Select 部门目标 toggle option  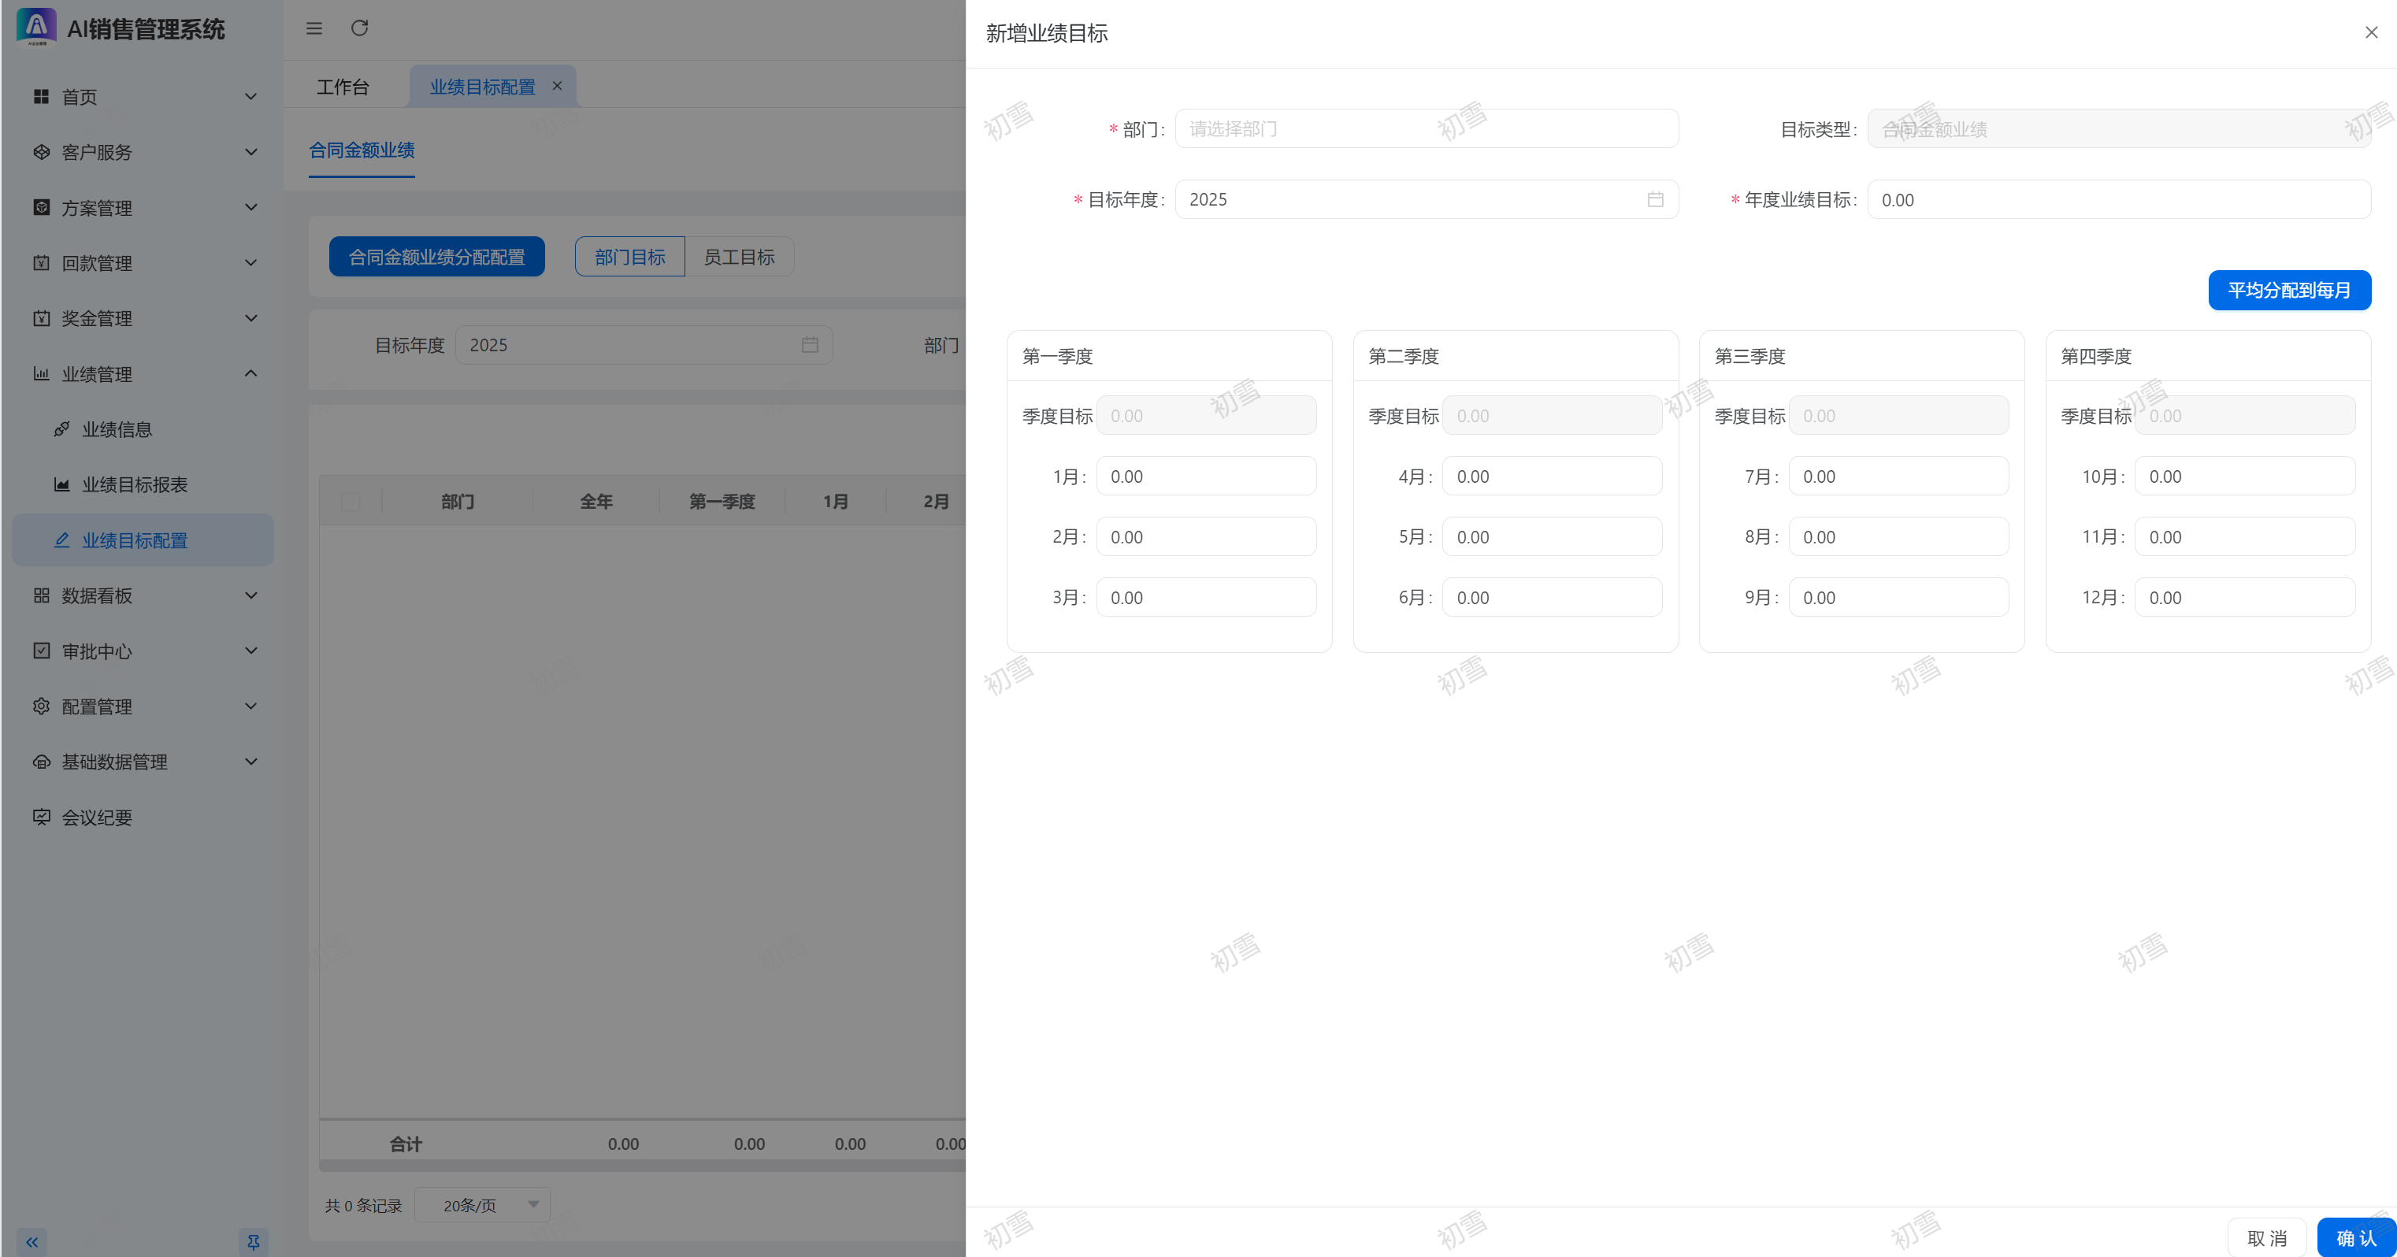[x=630, y=257]
